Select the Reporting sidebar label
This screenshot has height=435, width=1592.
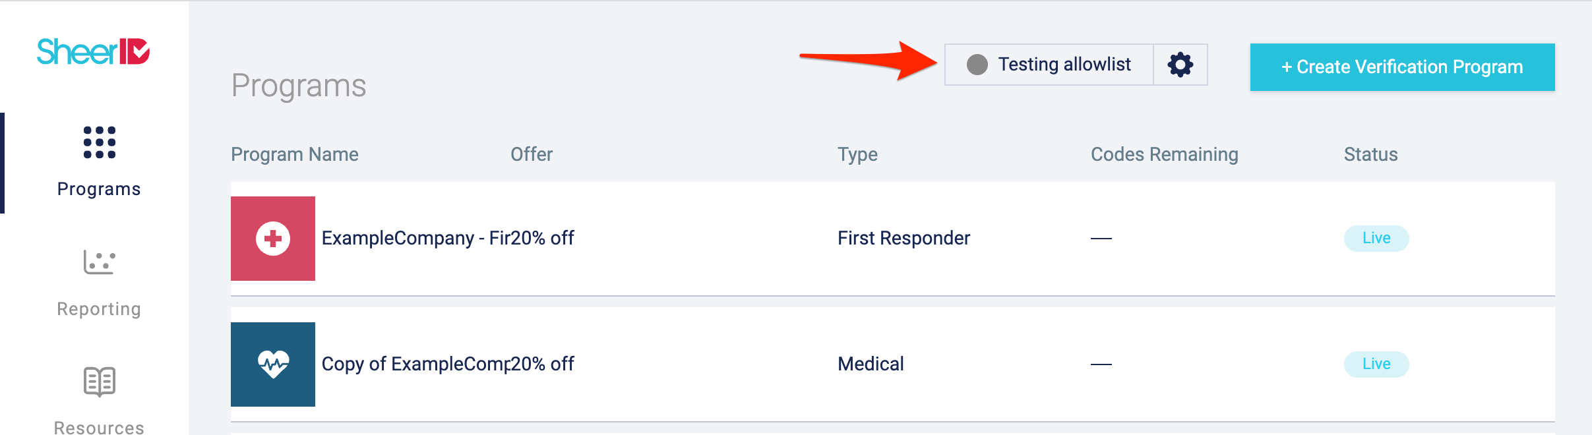[99, 309]
